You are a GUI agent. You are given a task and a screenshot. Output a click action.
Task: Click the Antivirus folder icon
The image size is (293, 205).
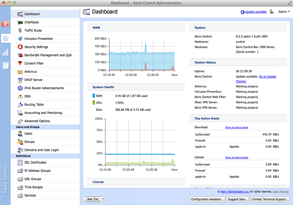(x=20, y=72)
